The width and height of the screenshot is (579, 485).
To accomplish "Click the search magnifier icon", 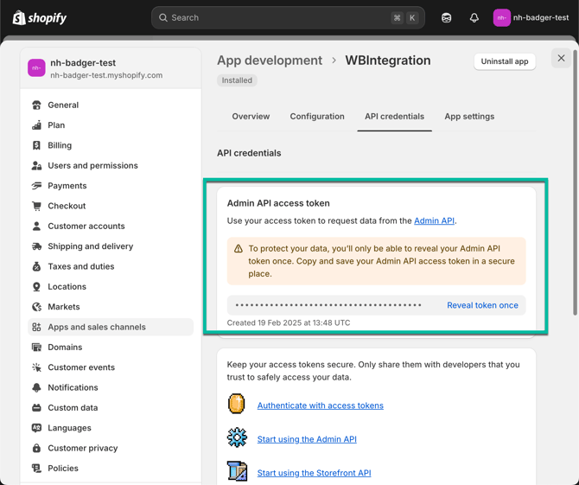I will click(162, 18).
